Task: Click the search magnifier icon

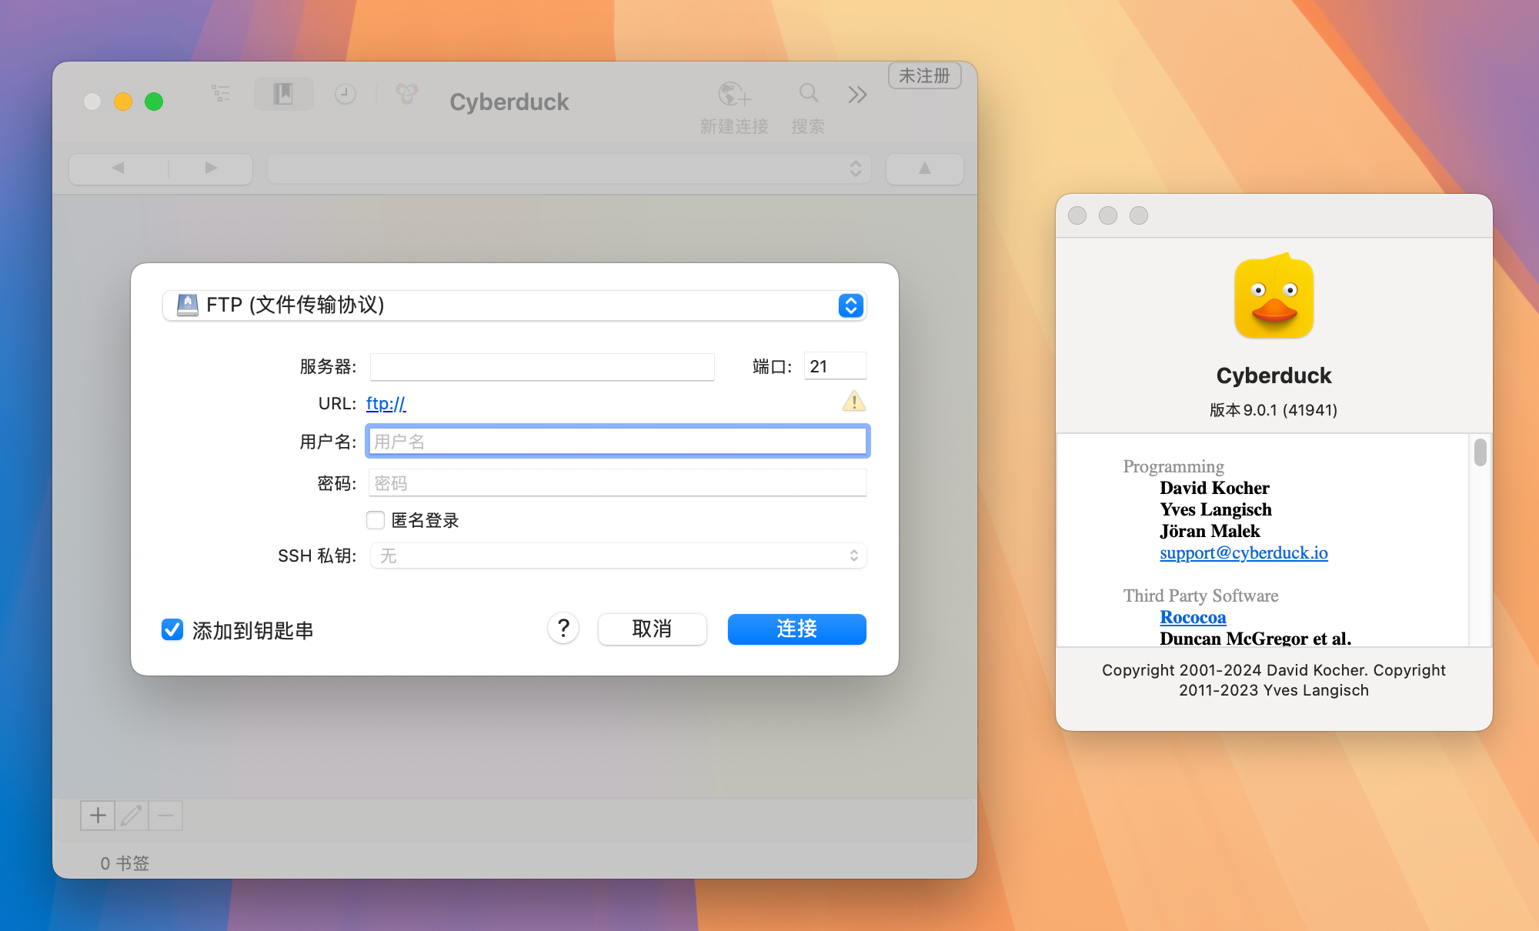Action: point(808,94)
